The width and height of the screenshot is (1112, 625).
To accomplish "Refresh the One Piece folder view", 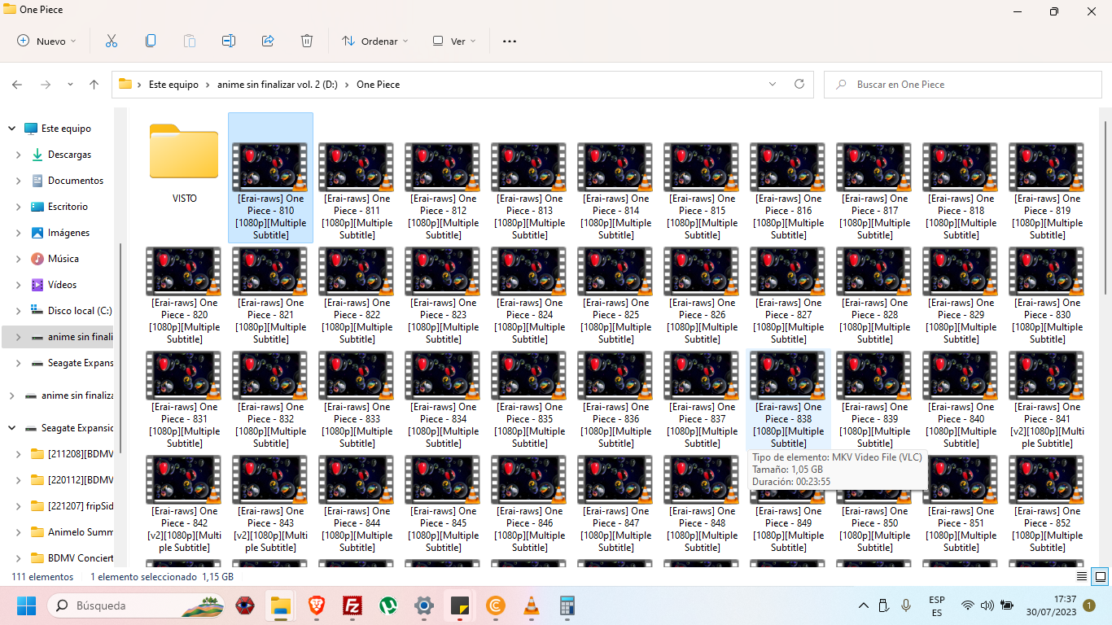I will 799,84.
